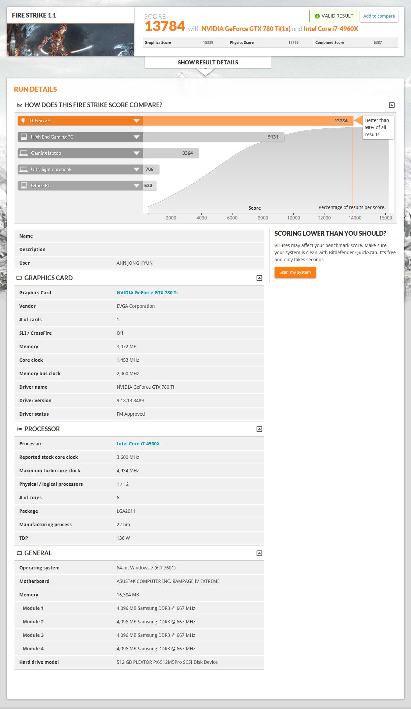Click Intel Core i7-4960X in score header
The image size is (411, 709).
click(x=331, y=29)
